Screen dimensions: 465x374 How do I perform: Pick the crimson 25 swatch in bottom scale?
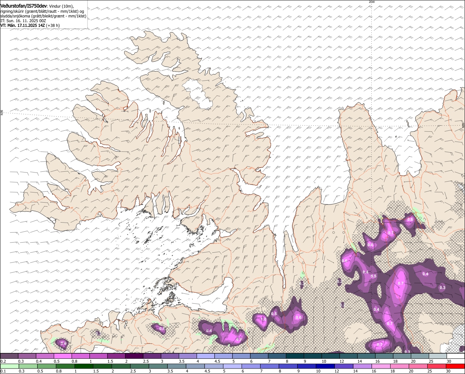point(437,366)
